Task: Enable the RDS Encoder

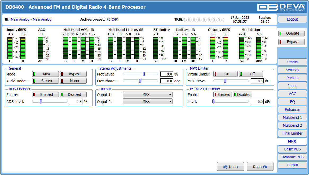Action: pos(46,94)
